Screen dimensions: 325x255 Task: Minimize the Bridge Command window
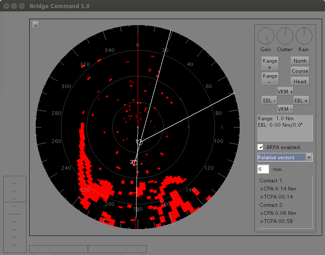coord(14,6)
